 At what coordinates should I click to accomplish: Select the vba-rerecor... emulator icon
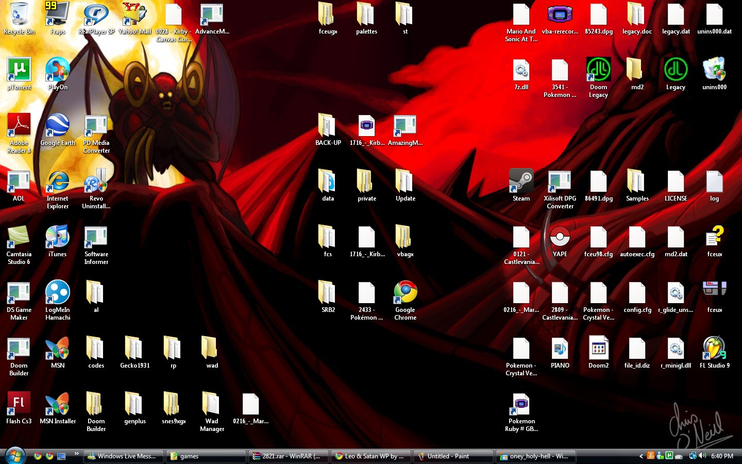tap(560, 19)
